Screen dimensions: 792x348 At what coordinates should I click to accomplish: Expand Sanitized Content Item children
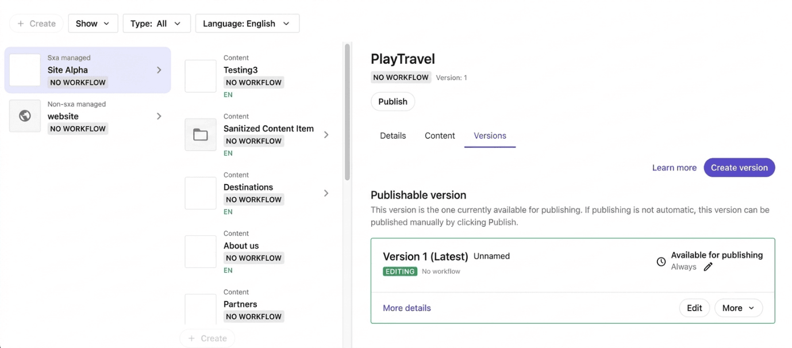pos(326,135)
